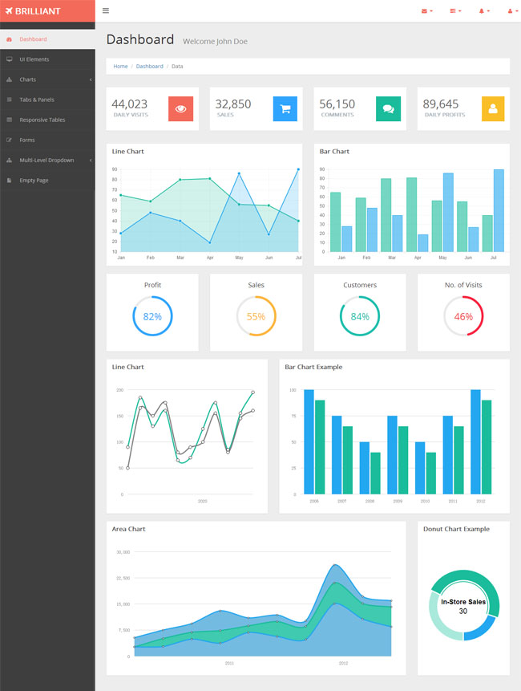Click the green Comments speech bubble icon
Screen dimensions: 521x691
click(x=388, y=109)
